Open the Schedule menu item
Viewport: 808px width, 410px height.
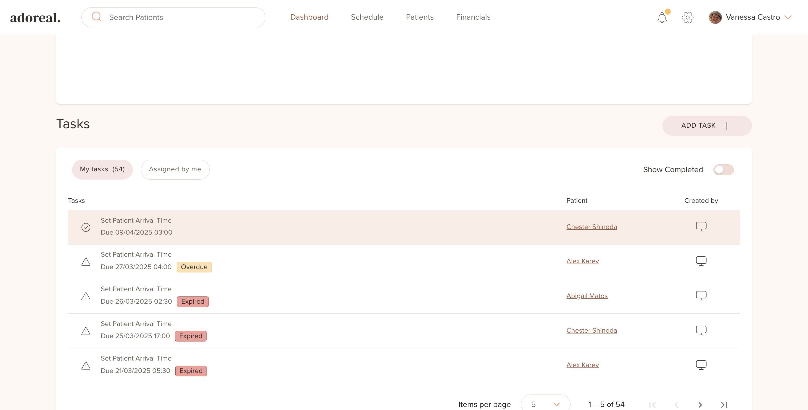(367, 17)
